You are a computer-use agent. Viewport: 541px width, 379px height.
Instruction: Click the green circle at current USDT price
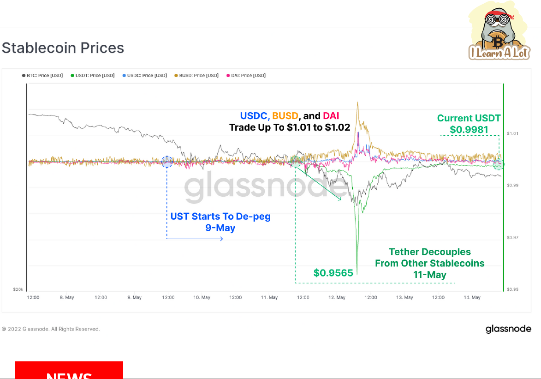tap(499, 164)
